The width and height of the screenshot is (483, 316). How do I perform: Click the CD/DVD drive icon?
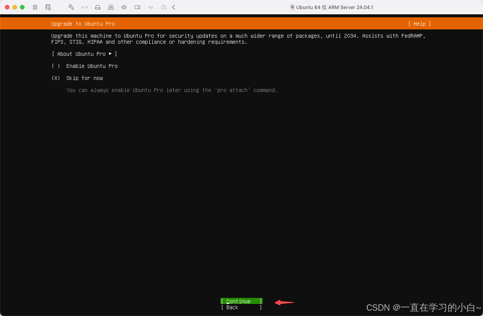[111, 7]
